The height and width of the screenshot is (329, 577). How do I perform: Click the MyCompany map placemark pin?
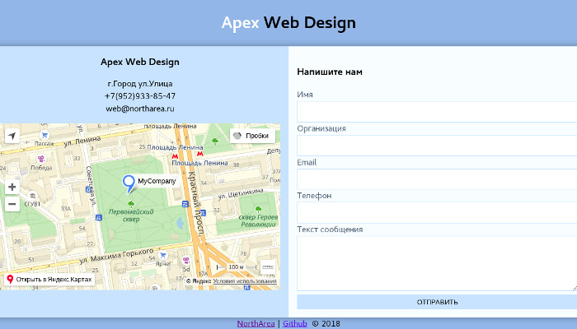tap(129, 183)
